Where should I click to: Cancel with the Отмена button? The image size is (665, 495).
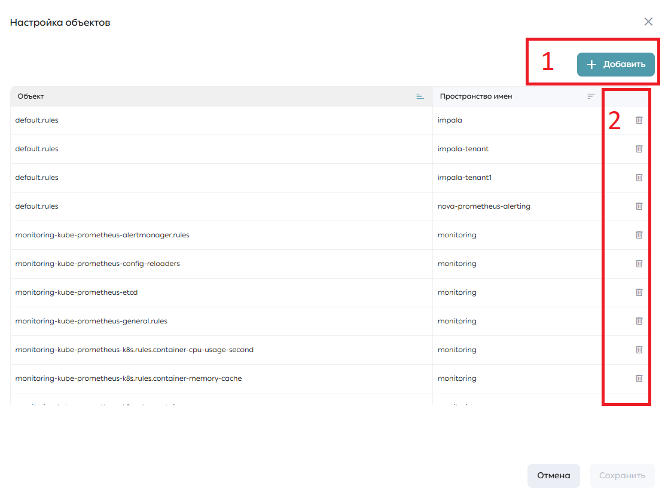[x=553, y=475]
